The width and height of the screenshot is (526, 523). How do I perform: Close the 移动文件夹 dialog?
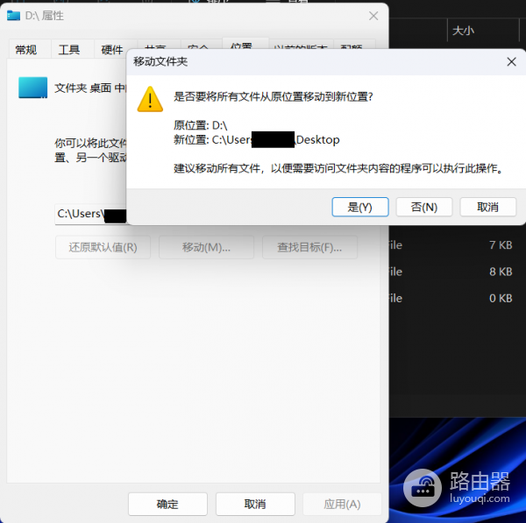pyautogui.click(x=511, y=61)
